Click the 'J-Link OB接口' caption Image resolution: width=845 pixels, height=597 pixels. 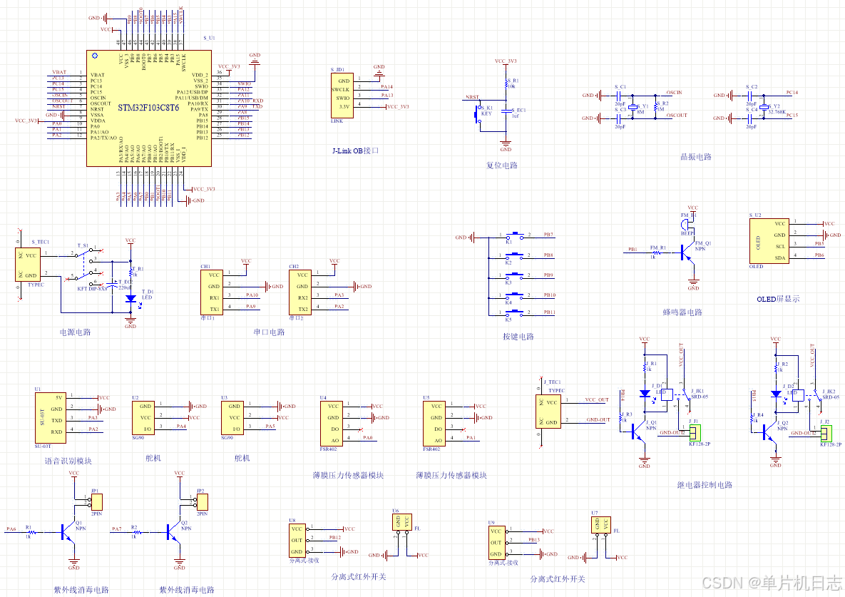point(355,151)
